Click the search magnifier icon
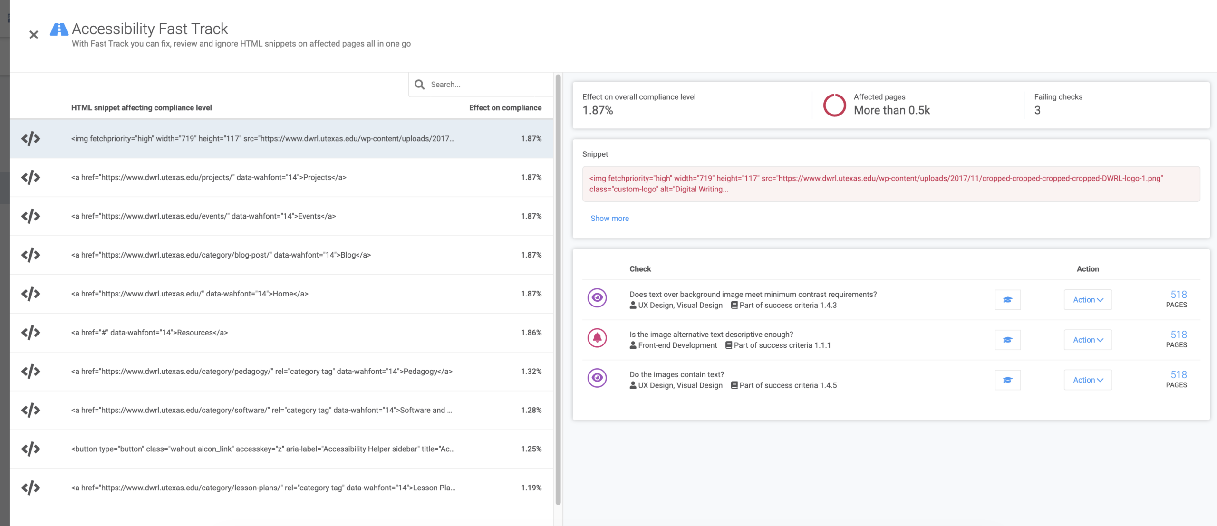This screenshot has height=526, width=1217. click(x=419, y=85)
